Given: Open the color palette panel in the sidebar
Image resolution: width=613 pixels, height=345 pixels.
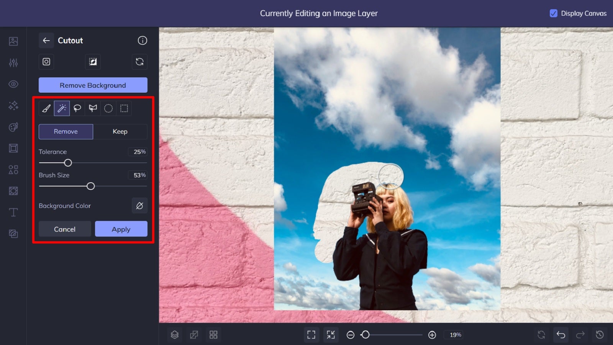Looking at the screenshot, I should tap(13, 127).
